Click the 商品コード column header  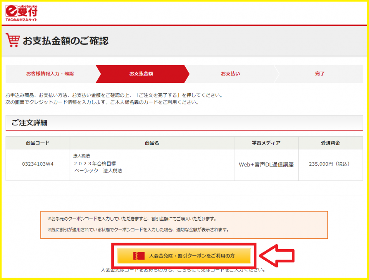pyautogui.click(x=38, y=143)
